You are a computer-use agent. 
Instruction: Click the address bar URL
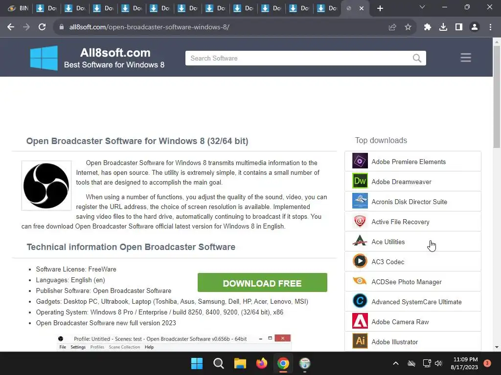click(x=149, y=27)
